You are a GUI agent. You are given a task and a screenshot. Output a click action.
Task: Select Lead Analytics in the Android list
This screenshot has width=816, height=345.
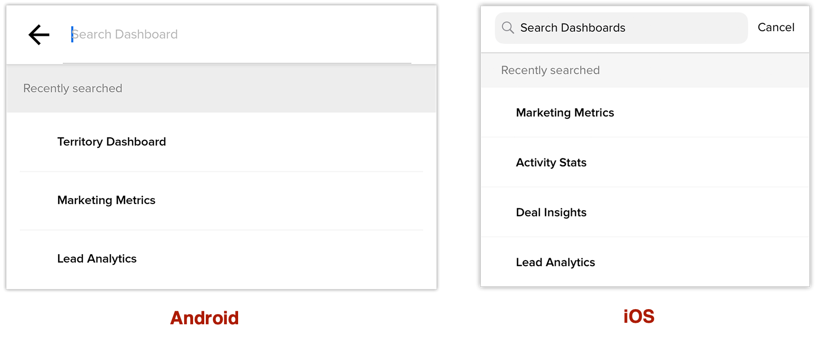pyautogui.click(x=97, y=259)
